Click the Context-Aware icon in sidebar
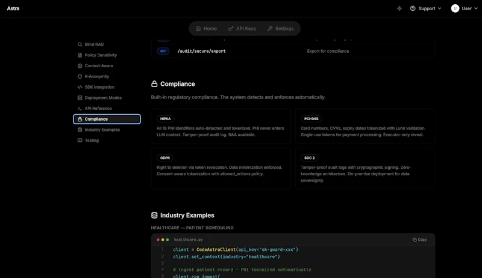This screenshot has width=482, height=278. click(80, 66)
